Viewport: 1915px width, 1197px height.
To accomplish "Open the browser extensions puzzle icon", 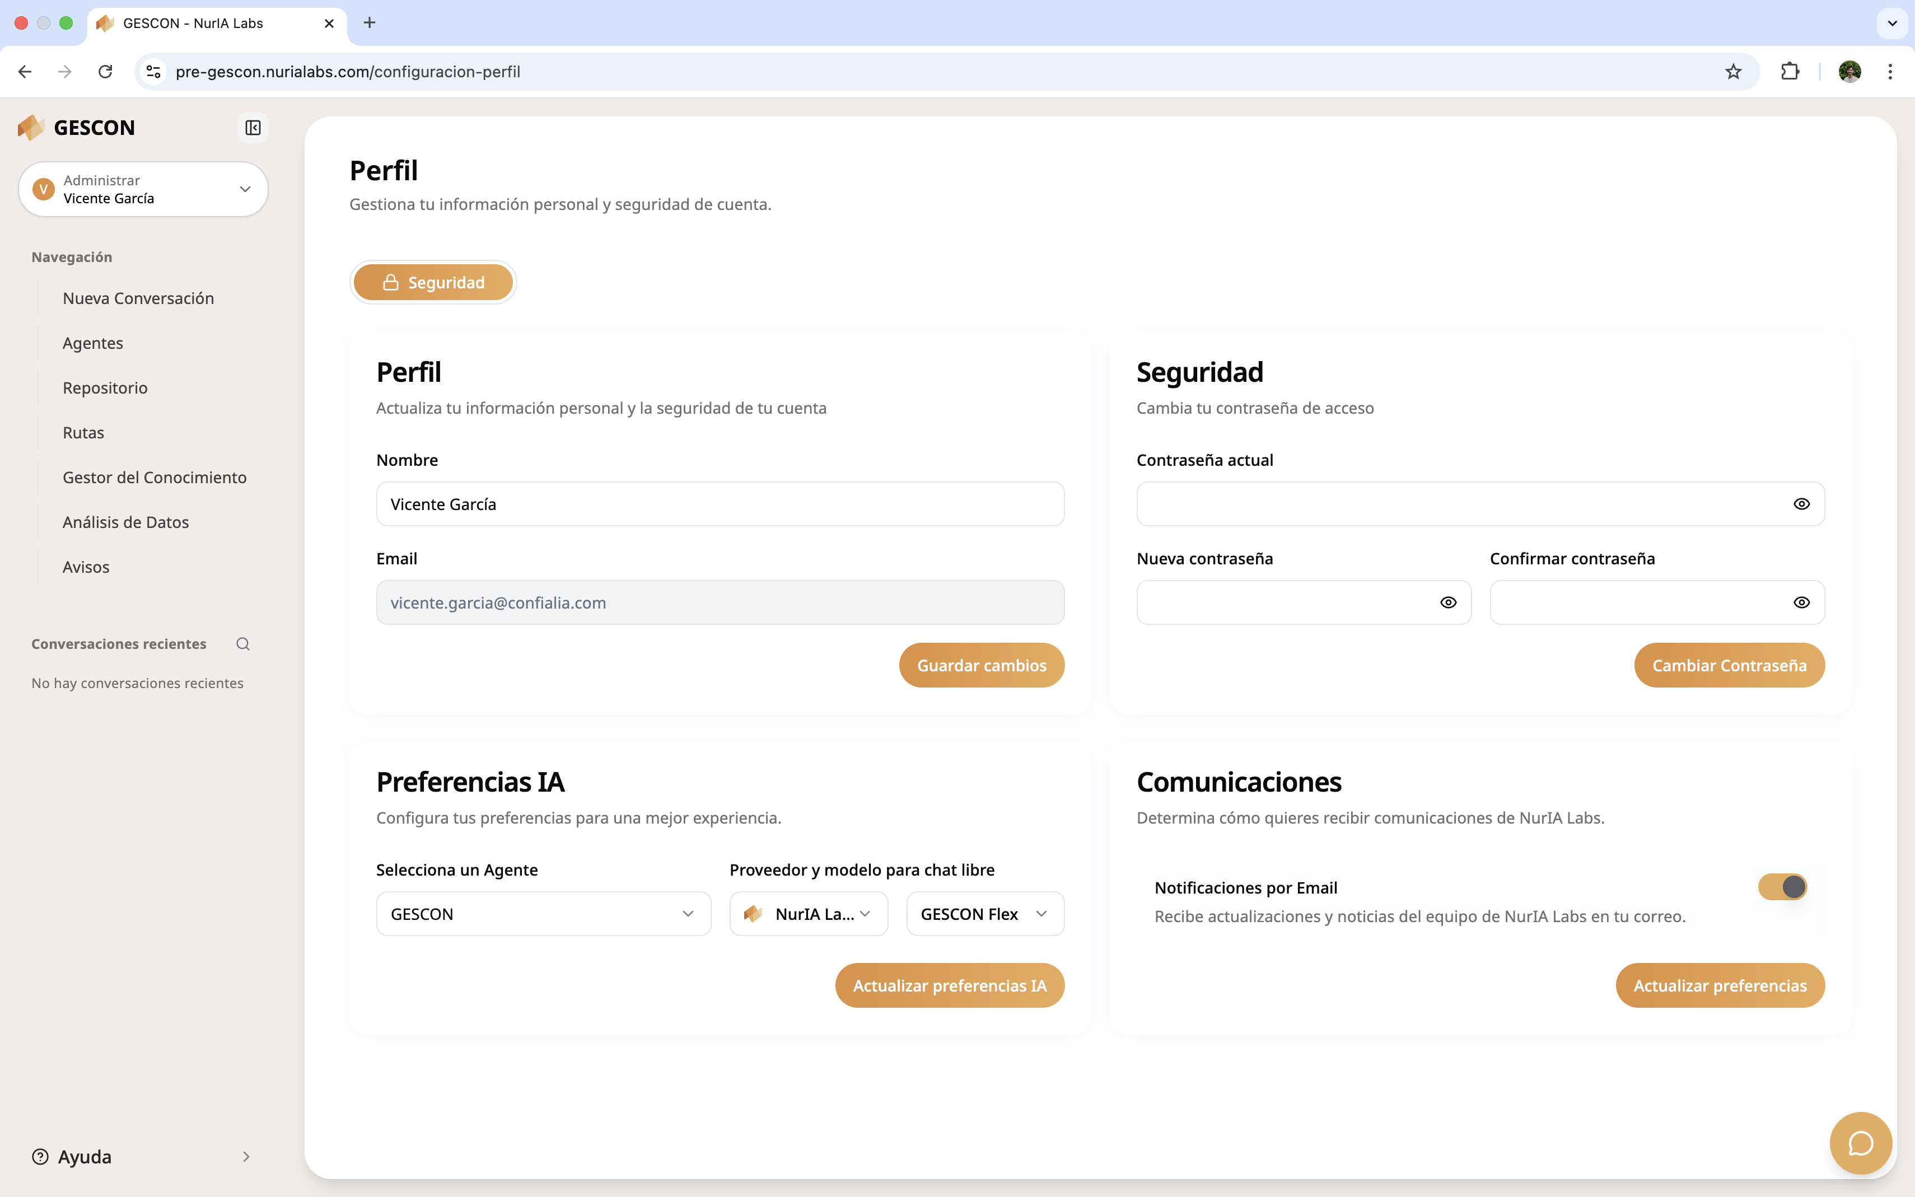I will pyautogui.click(x=1789, y=71).
